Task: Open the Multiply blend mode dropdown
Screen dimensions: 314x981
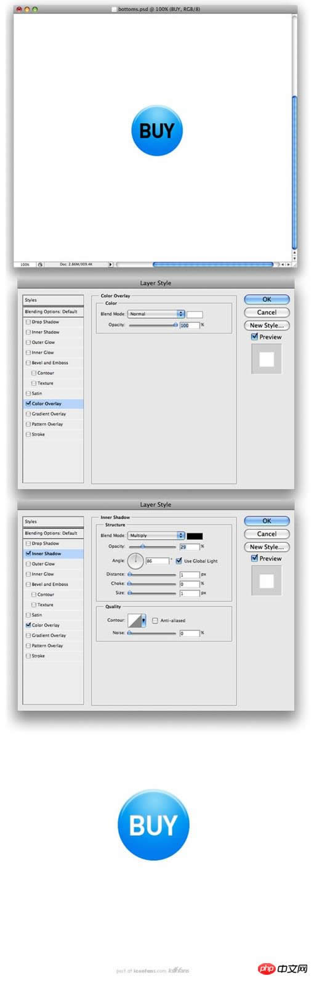Action: point(156,535)
